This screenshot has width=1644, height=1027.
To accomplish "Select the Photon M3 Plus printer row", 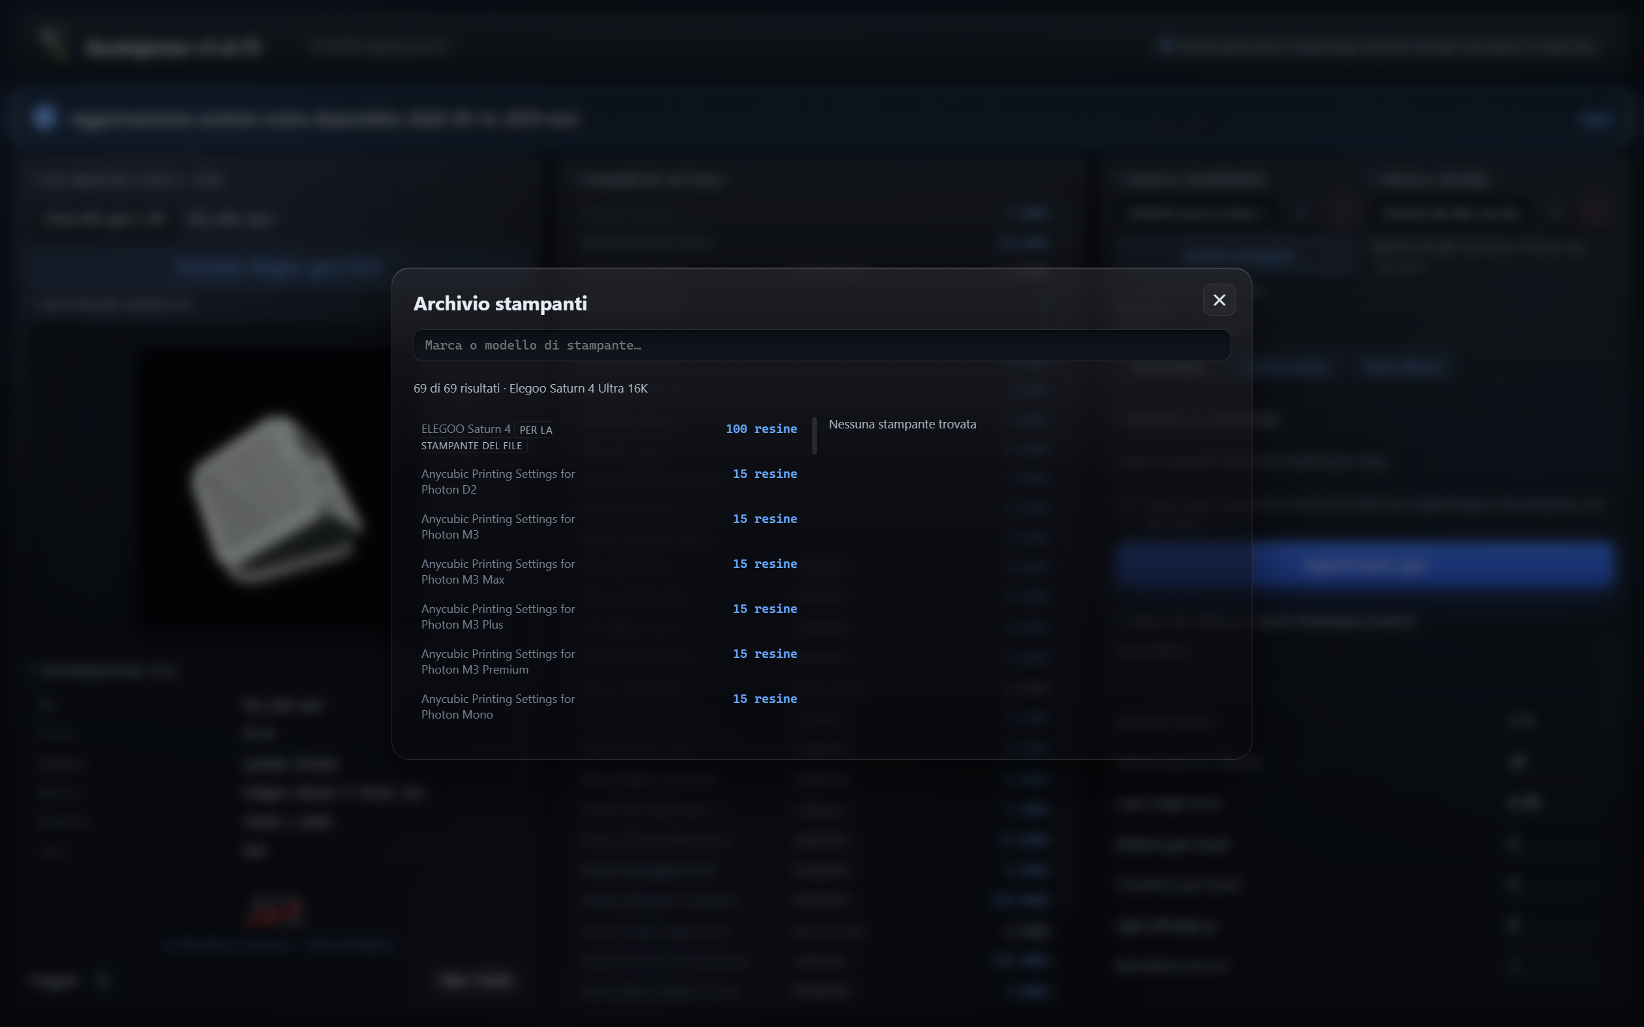I will click(609, 616).
